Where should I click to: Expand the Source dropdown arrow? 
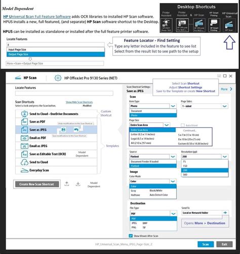(x=173, y=157)
